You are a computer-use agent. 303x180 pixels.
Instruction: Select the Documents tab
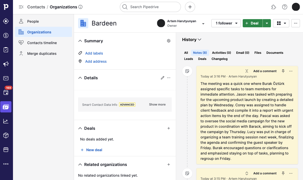point(275,53)
